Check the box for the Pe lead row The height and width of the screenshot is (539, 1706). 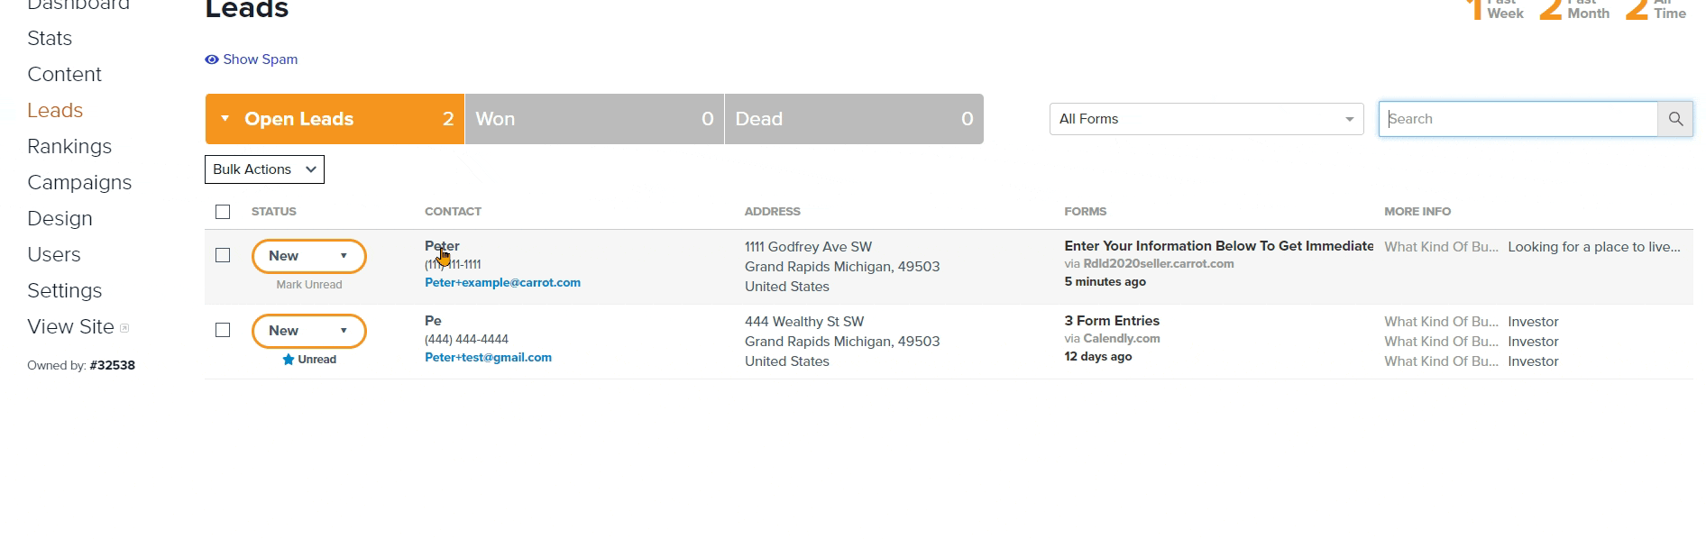click(x=223, y=330)
